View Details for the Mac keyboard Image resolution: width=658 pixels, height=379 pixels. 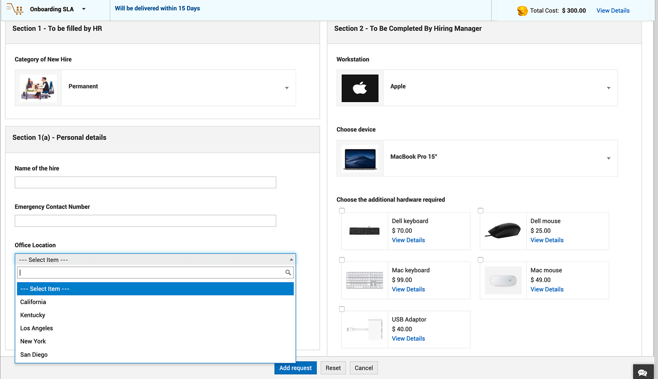pyautogui.click(x=408, y=289)
